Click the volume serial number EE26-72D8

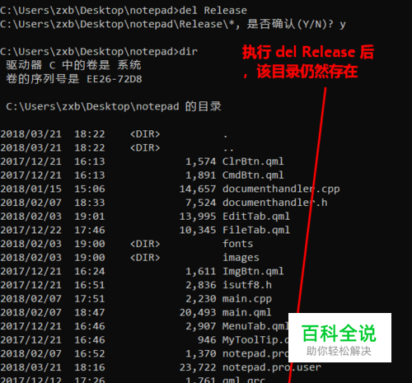tap(115, 79)
